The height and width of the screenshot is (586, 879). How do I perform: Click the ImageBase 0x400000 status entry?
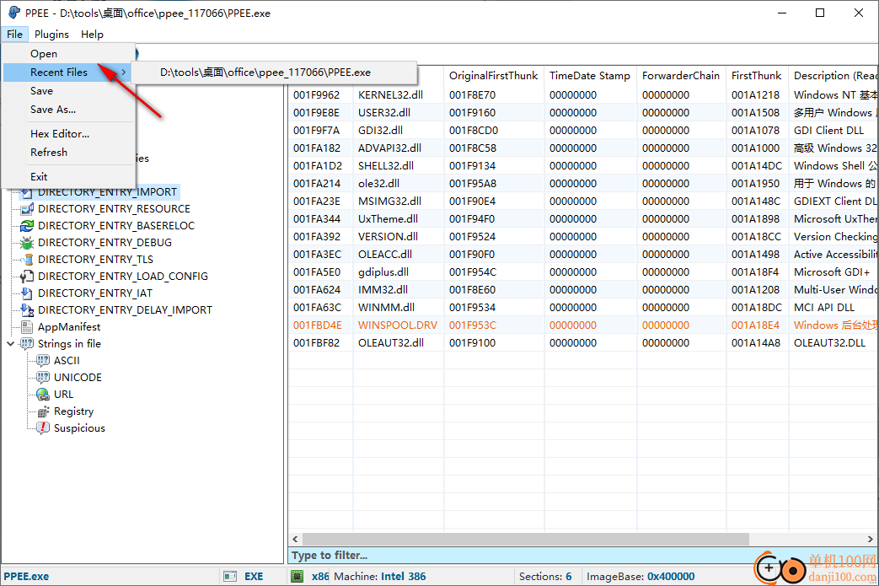[640, 577]
